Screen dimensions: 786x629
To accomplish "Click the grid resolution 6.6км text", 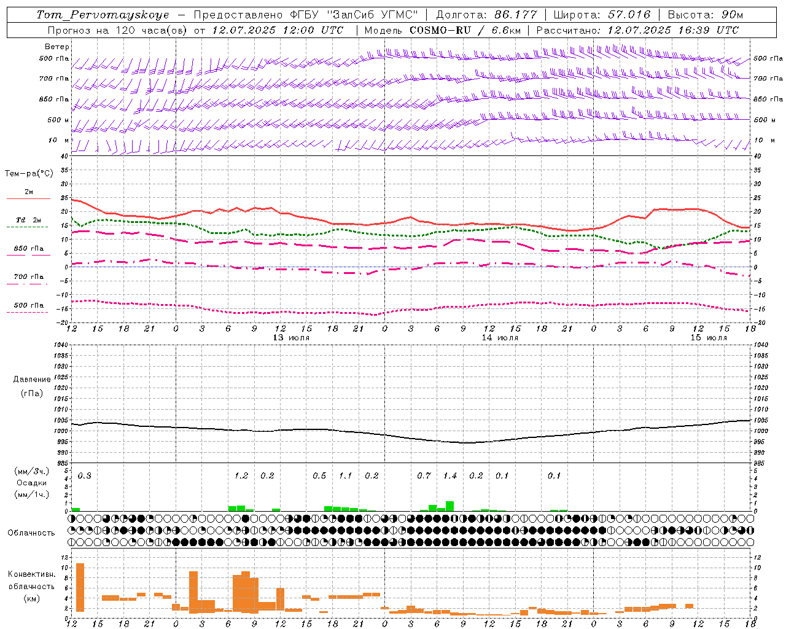I will (x=506, y=30).
